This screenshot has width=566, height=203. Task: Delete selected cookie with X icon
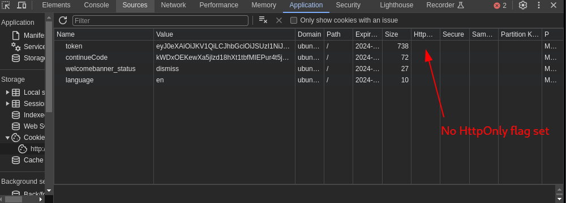pyautogui.click(x=278, y=20)
